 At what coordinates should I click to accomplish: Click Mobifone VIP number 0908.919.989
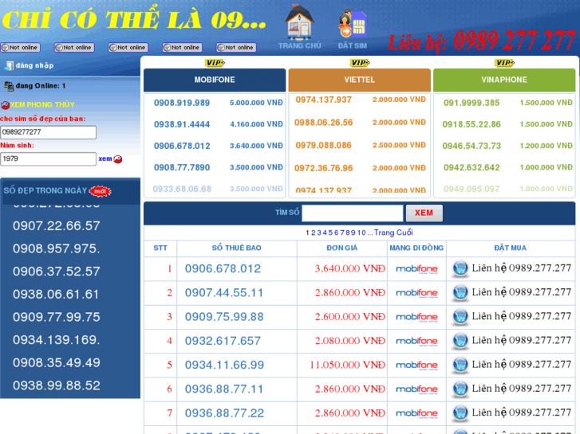click(x=182, y=103)
